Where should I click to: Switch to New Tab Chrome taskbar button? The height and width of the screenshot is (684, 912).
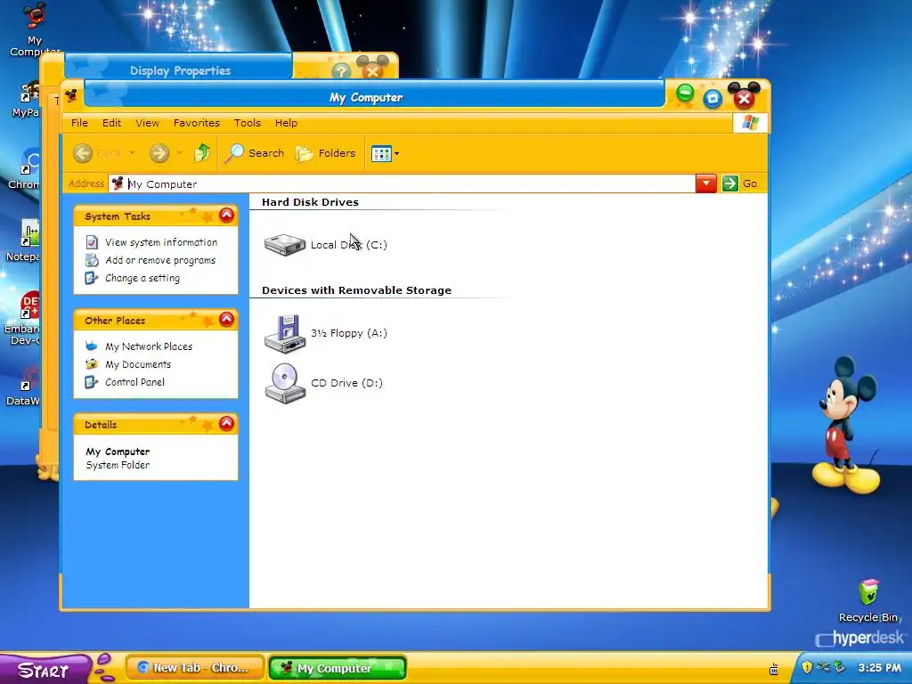195,668
